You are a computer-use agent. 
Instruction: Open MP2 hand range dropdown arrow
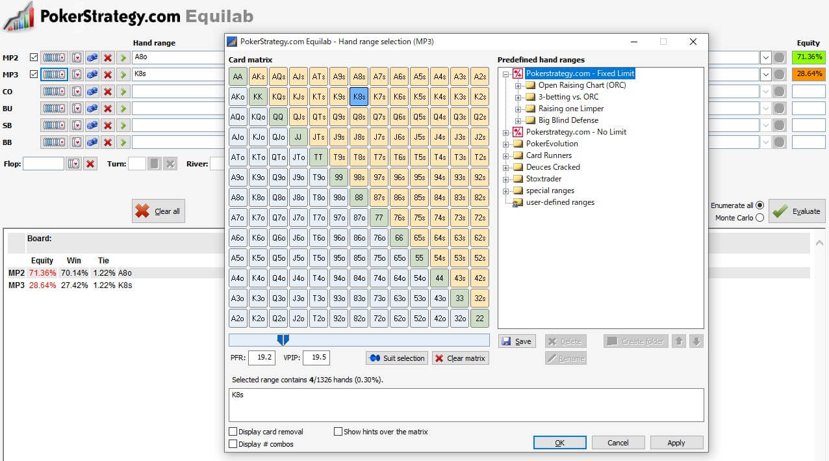click(766, 57)
